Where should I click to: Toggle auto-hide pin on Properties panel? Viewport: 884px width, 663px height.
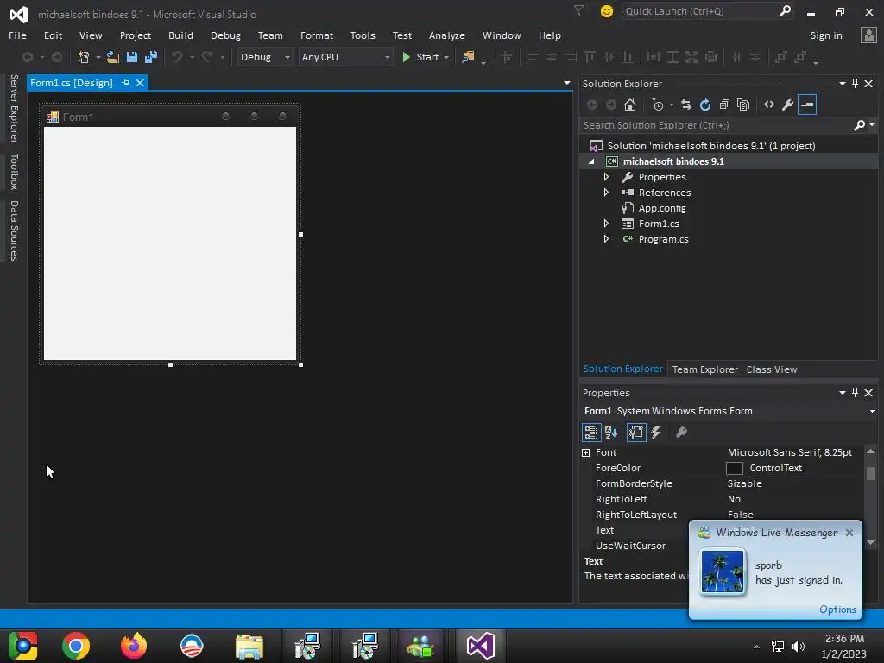point(855,393)
